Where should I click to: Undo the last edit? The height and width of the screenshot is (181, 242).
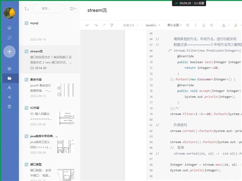(87, 25)
